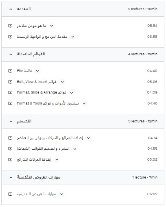This screenshot has height=207, width=166.
Task: Click video icon beside 'ما هو جوجل سلايدز'
Action: (x=10, y=26)
